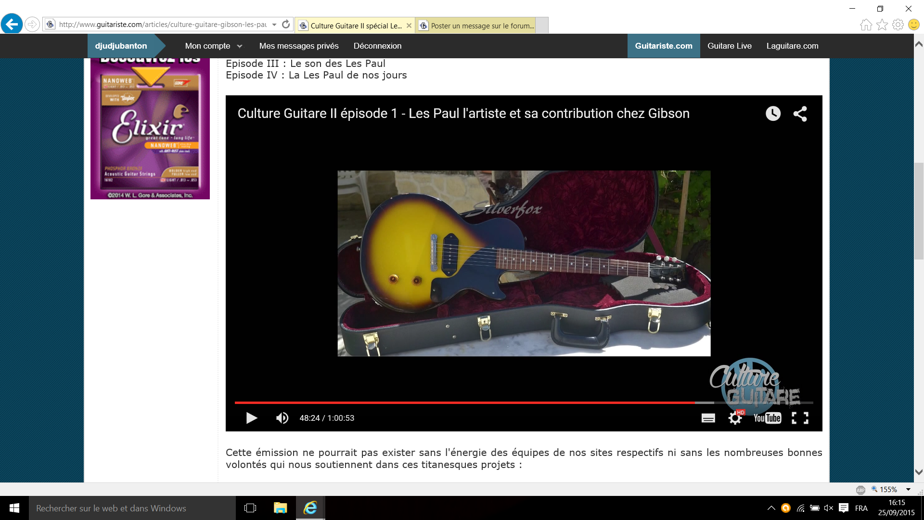Open the zoom level 155% dropdown
This screenshot has height=520, width=924.
pyautogui.click(x=908, y=489)
